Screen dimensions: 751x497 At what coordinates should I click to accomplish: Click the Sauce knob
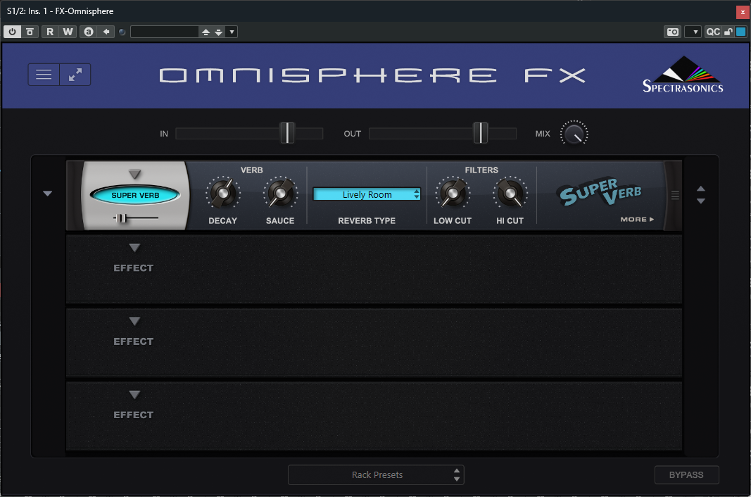[280, 192]
